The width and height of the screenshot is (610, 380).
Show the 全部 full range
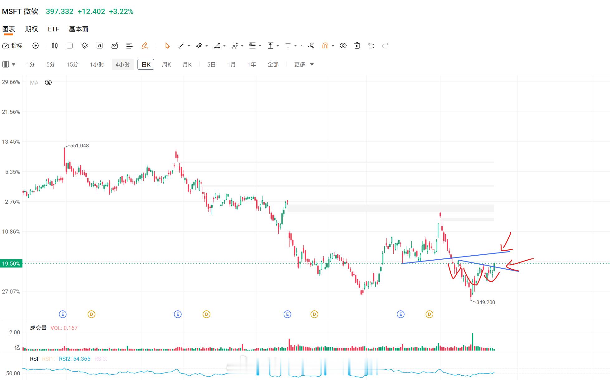point(273,64)
